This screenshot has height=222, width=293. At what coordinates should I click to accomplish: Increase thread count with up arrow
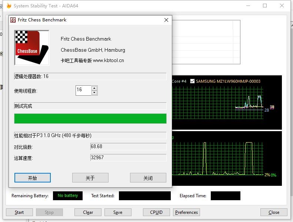[x=94, y=88]
